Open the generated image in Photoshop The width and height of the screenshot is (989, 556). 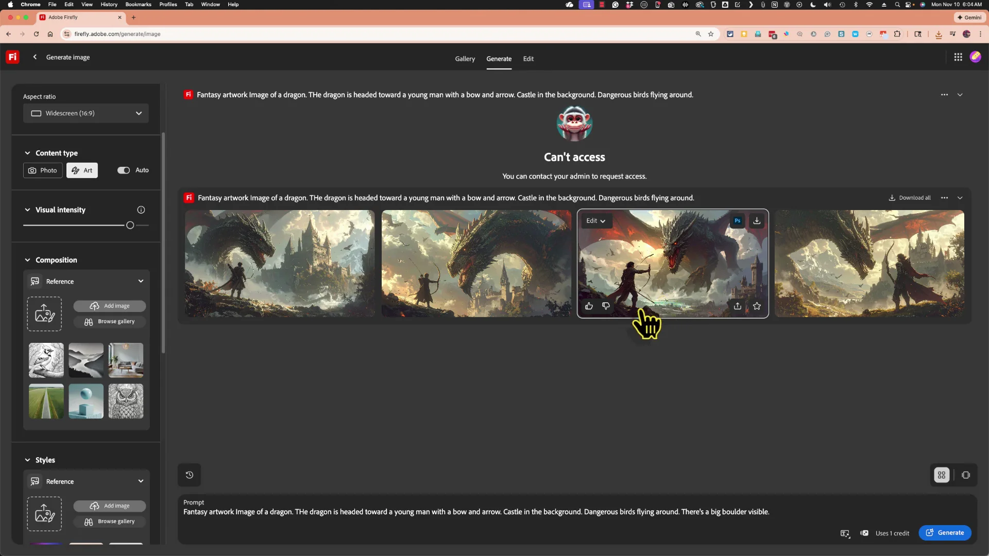pos(738,220)
